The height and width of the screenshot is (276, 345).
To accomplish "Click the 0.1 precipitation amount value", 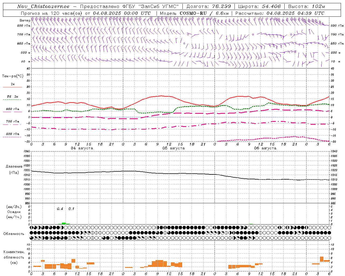I will pos(71,209).
